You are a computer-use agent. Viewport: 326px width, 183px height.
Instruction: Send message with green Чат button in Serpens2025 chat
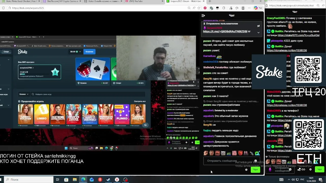(x=255, y=170)
